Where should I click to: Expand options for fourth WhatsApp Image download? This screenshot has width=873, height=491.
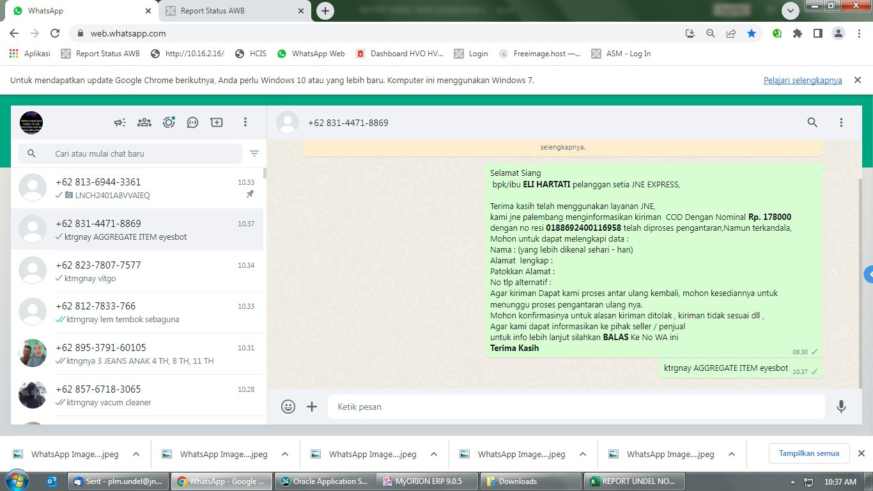coord(583,454)
